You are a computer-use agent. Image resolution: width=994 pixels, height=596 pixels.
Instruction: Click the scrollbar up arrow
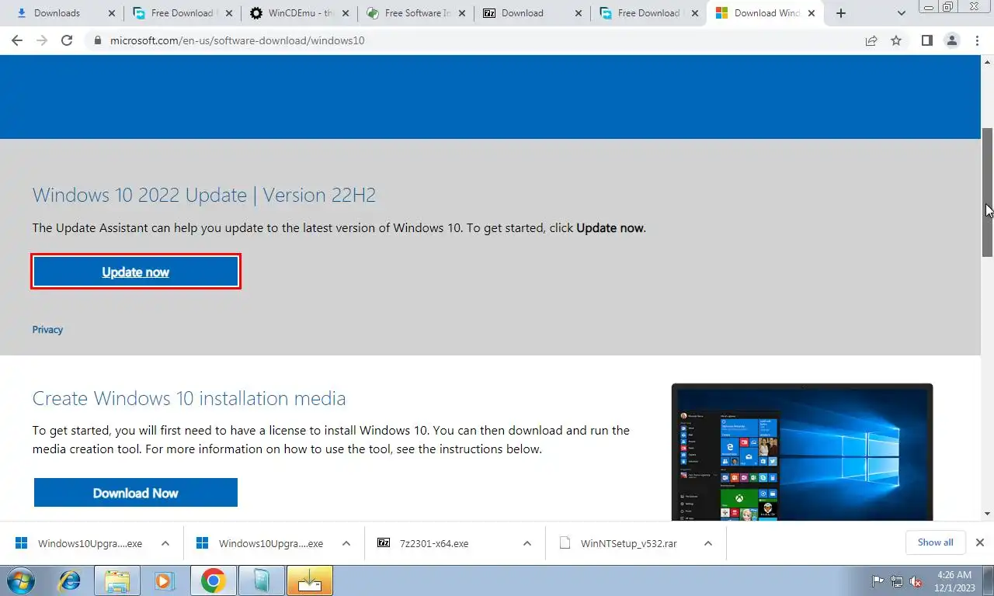[988, 61]
